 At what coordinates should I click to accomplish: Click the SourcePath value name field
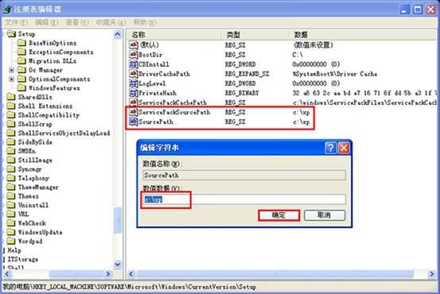244,176
